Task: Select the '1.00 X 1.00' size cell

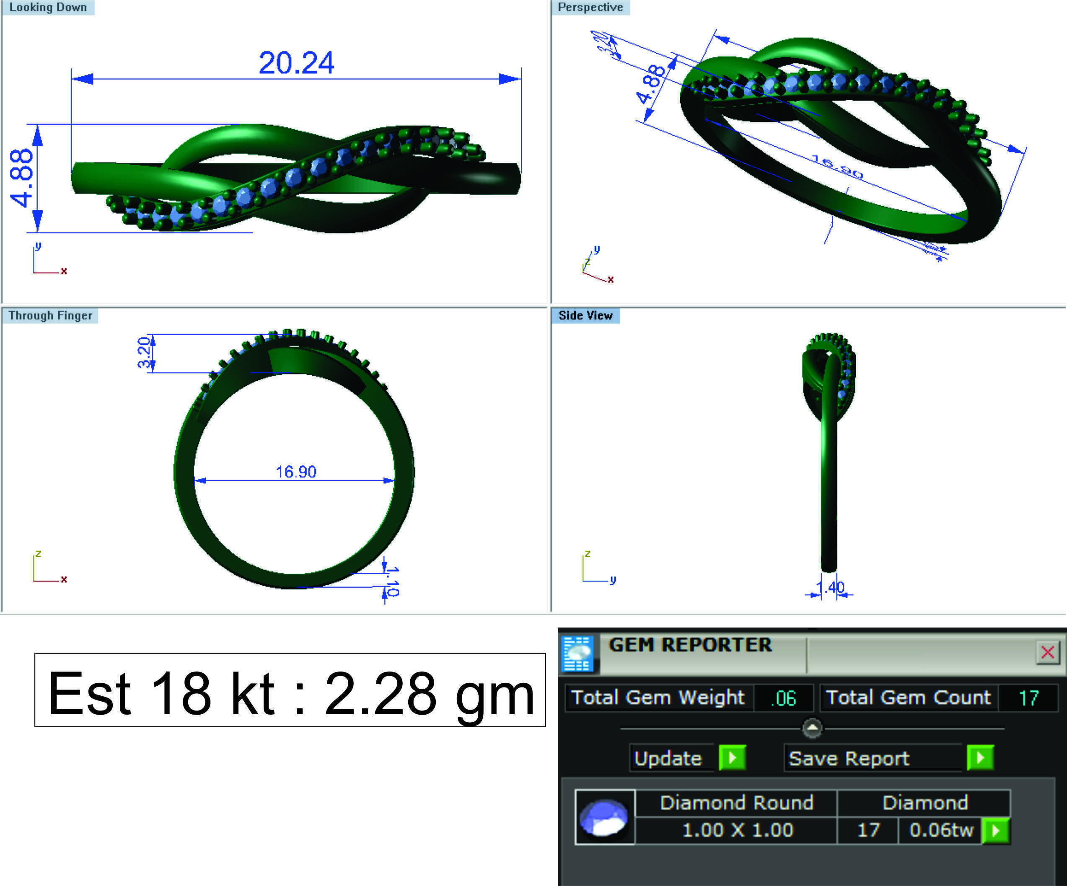Action: 736,830
